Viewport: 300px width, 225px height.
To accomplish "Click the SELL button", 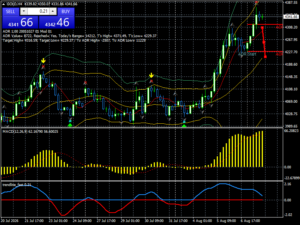I will [x=10, y=12].
